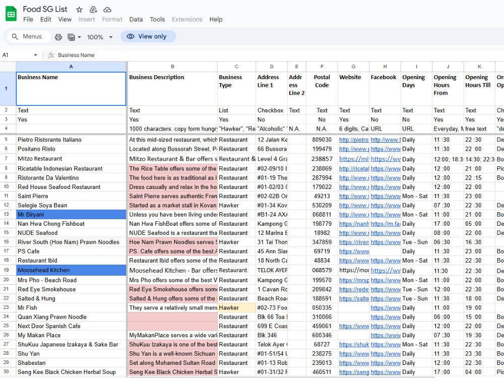Expand the A1 name box dropdown
Viewport: 504px width, 378px height.
tap(35, 55)
